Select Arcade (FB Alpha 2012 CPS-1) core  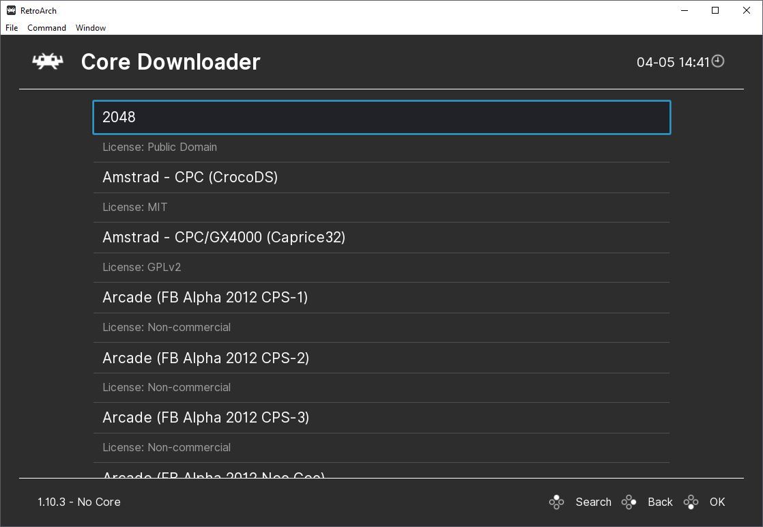381,298
